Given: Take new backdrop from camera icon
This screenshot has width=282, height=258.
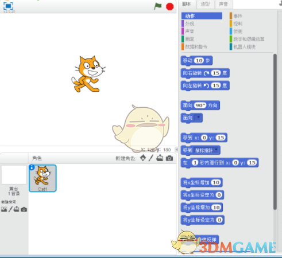Looking at the screenshot, I should pos(24,210).
